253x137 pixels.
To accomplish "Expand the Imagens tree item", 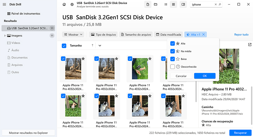I will [x=5, y=36].
